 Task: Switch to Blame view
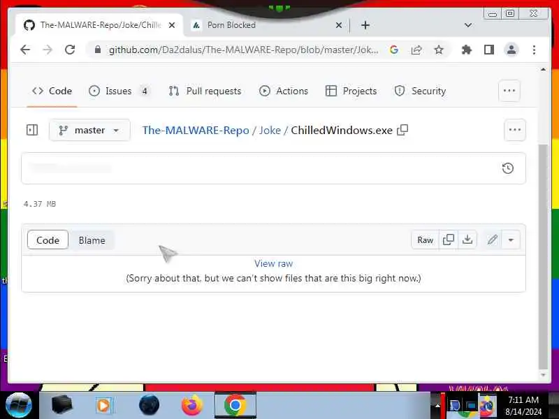coord(92,240)
